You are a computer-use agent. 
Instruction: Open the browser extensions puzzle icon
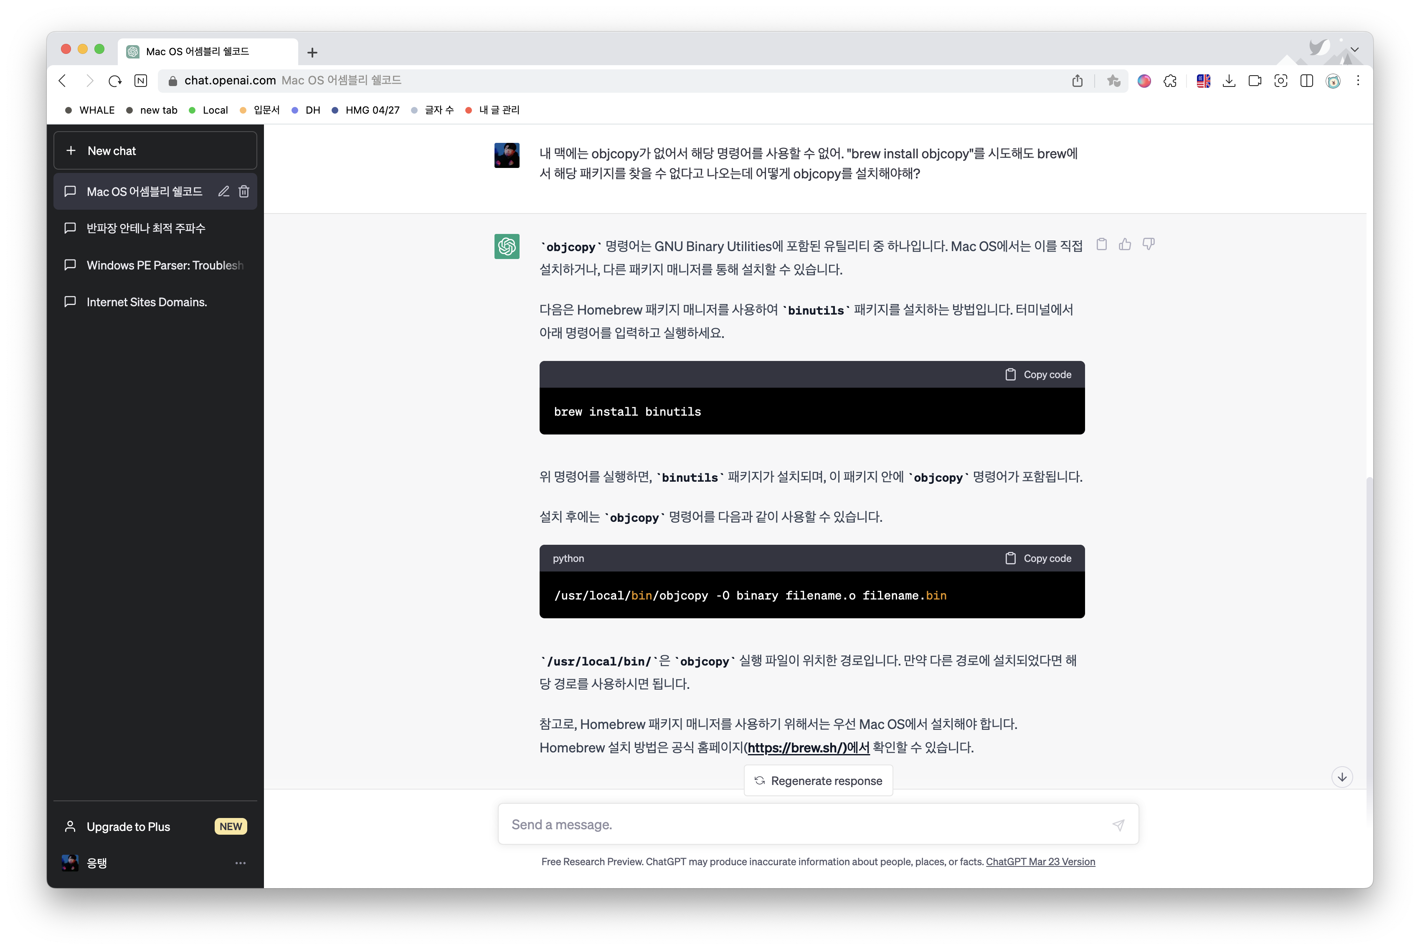click(1170, 81)
